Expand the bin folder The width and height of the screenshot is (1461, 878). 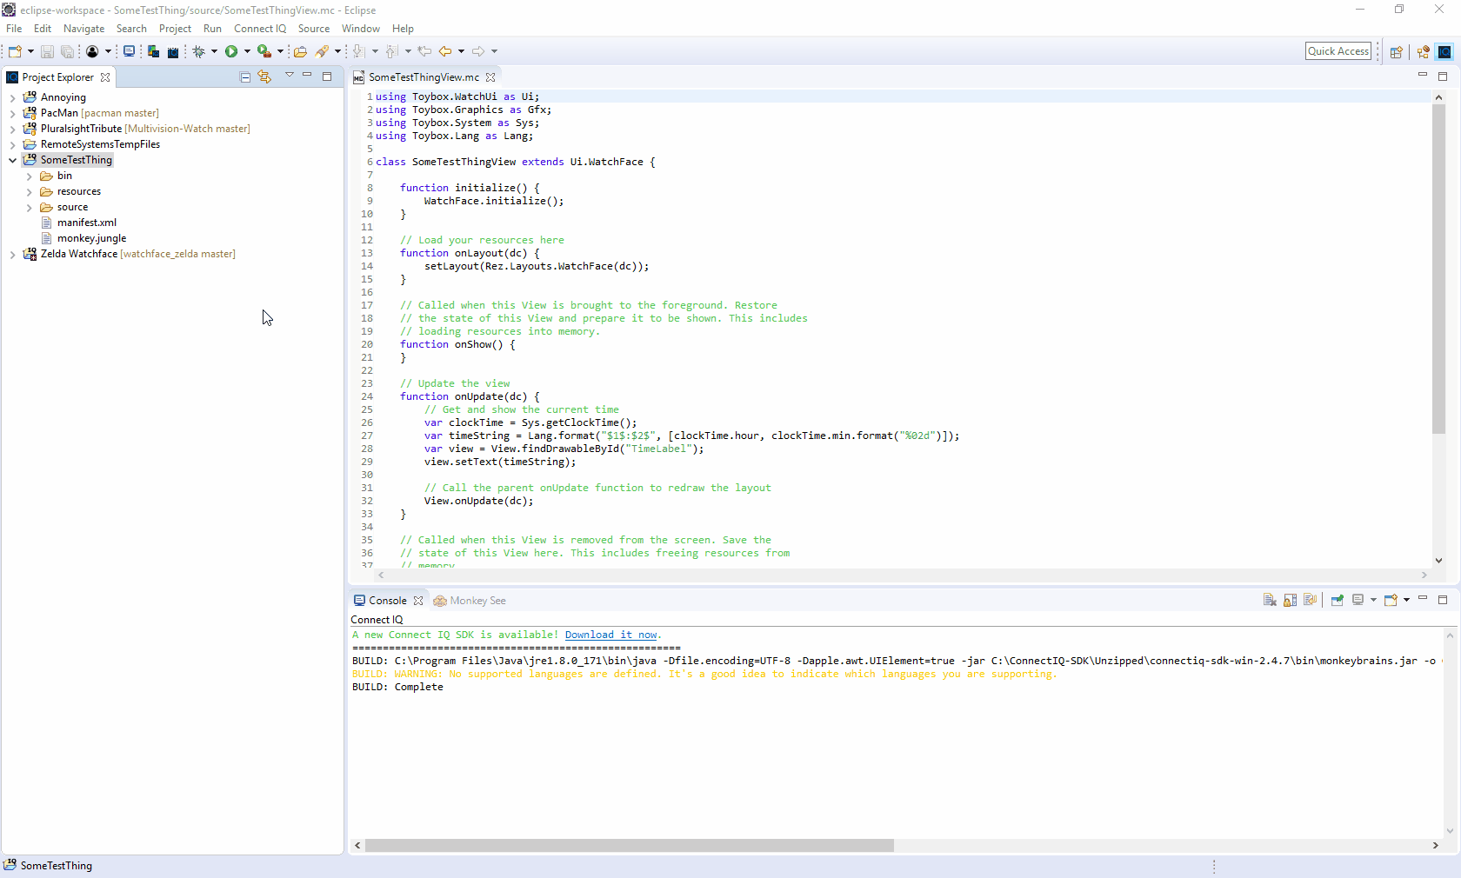[x=29, y=176]
